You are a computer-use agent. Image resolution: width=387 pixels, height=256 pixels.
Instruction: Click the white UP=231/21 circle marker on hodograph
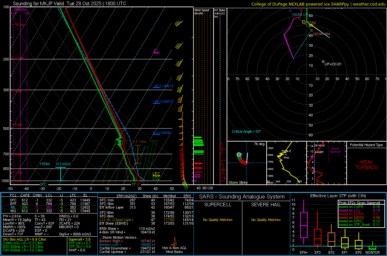click(323, 61)
